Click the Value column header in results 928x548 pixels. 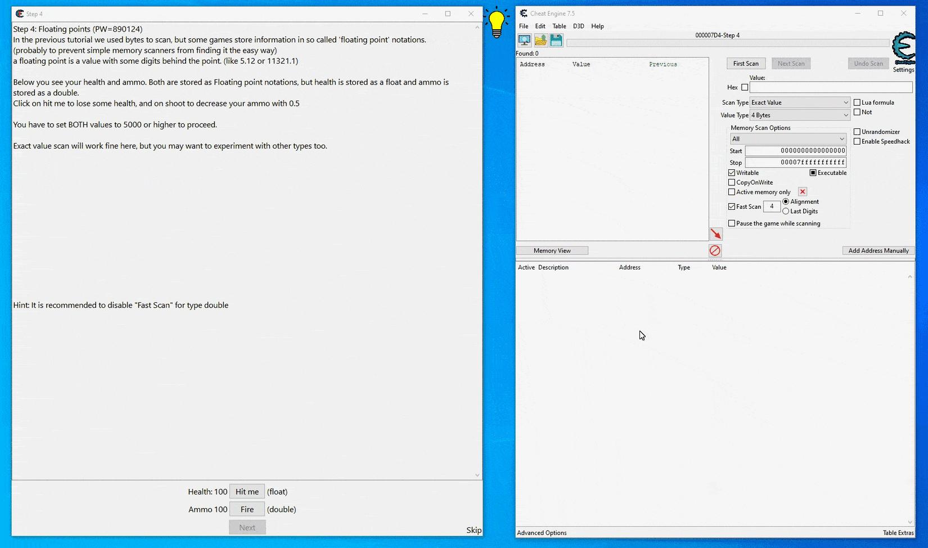(581, 64)
